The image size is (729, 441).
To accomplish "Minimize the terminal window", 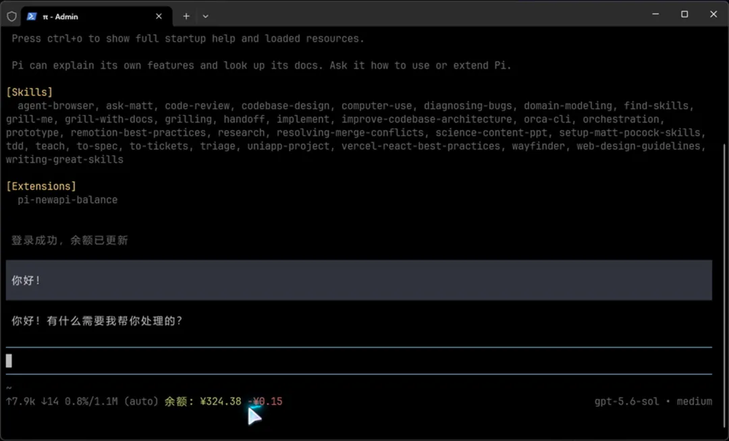I will point(655,14).
